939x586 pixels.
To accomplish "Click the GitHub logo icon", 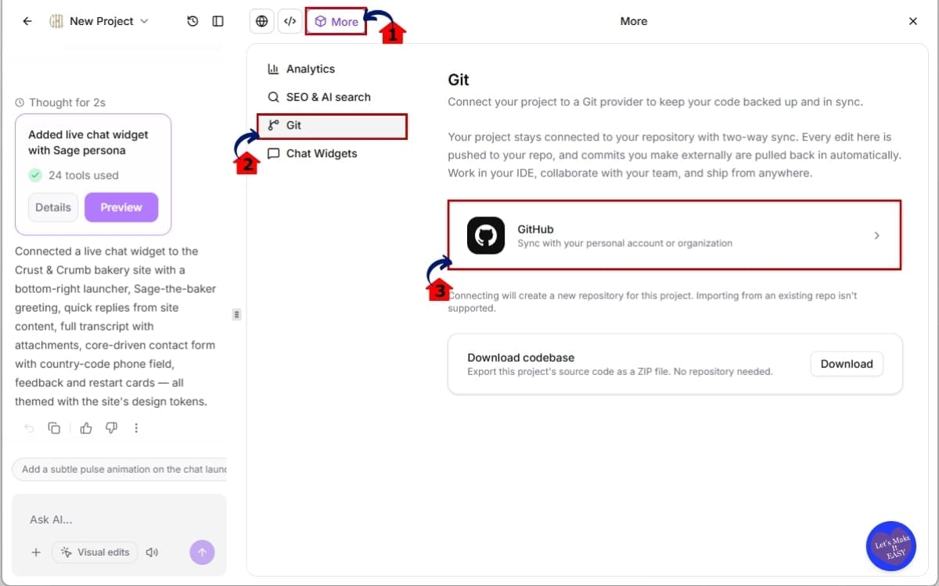I will (x=486, y=235).
